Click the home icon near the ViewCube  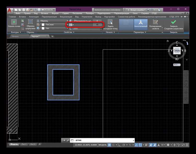(x=168, y=41)
